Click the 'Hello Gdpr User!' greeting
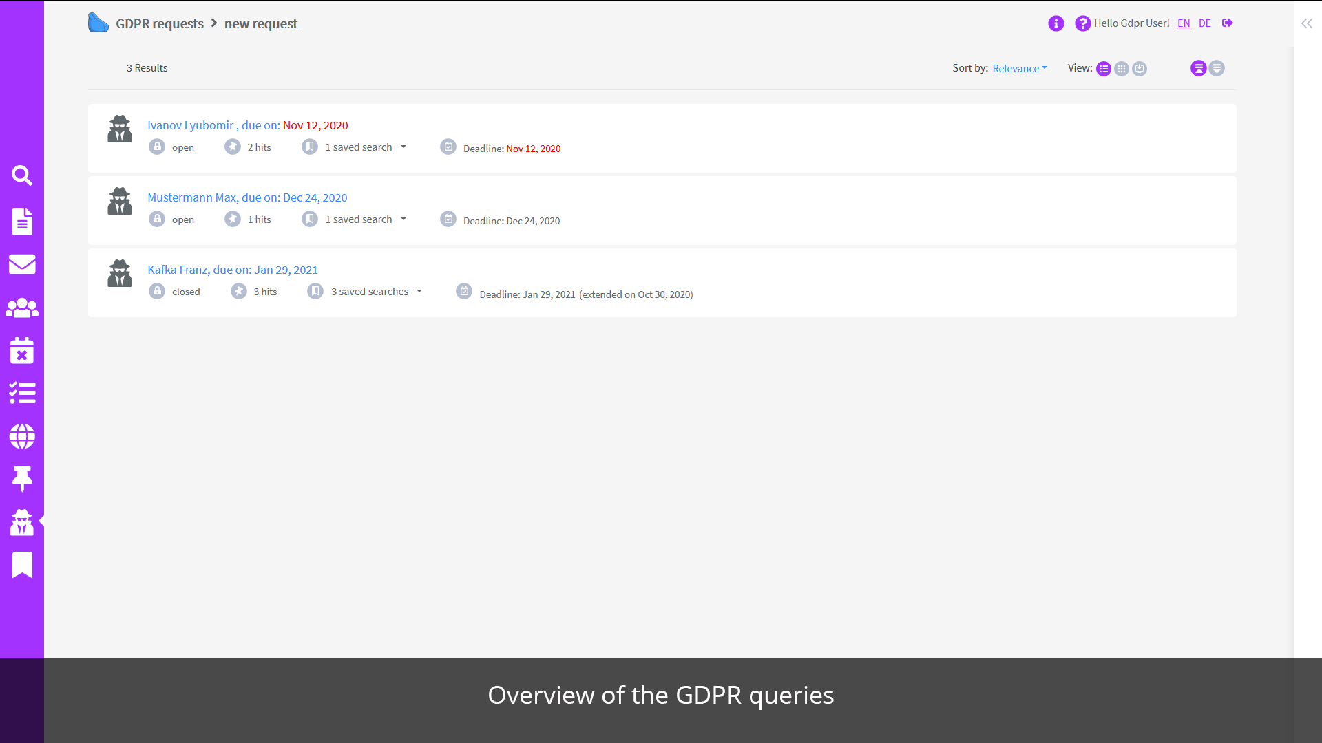The width and height of the screenshot is (1322, 743). (1131, 23)
